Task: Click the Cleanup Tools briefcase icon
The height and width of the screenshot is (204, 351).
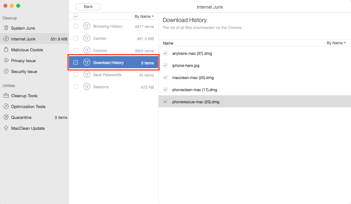Action: pyautogui.click(x=6, y=96)
